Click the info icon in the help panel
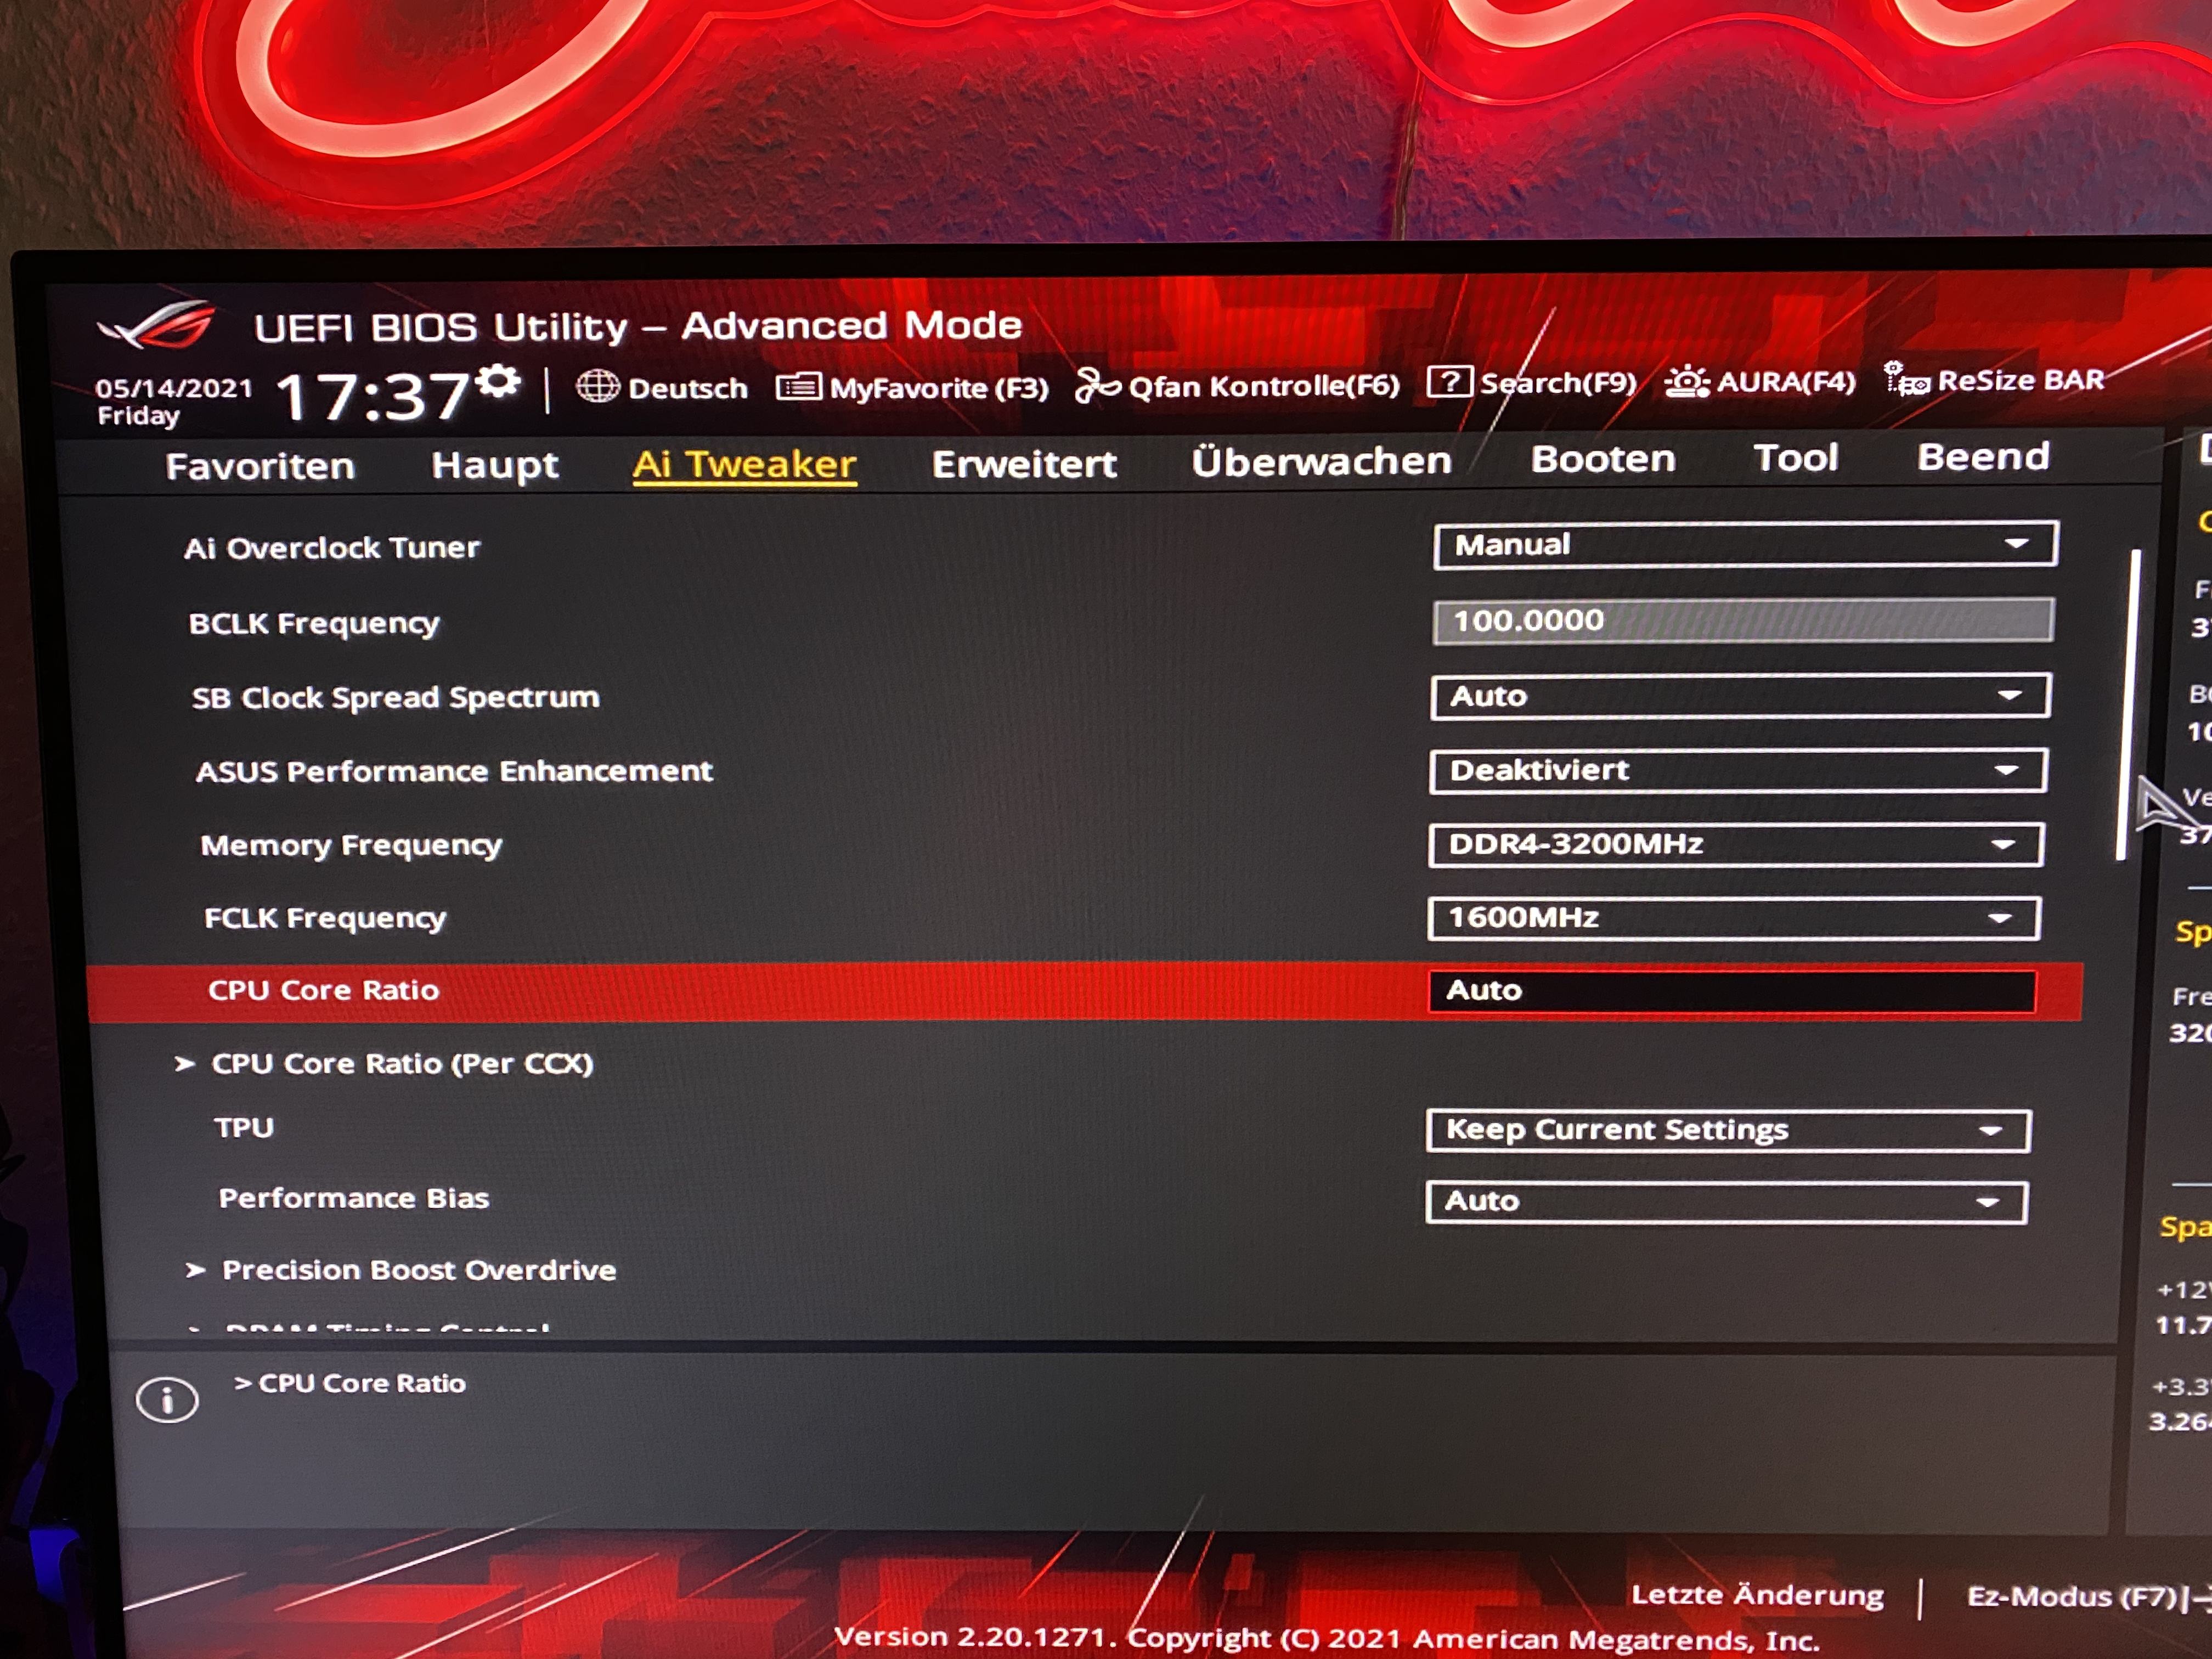2212x1659 pixels. click(x=167, y=1399)
